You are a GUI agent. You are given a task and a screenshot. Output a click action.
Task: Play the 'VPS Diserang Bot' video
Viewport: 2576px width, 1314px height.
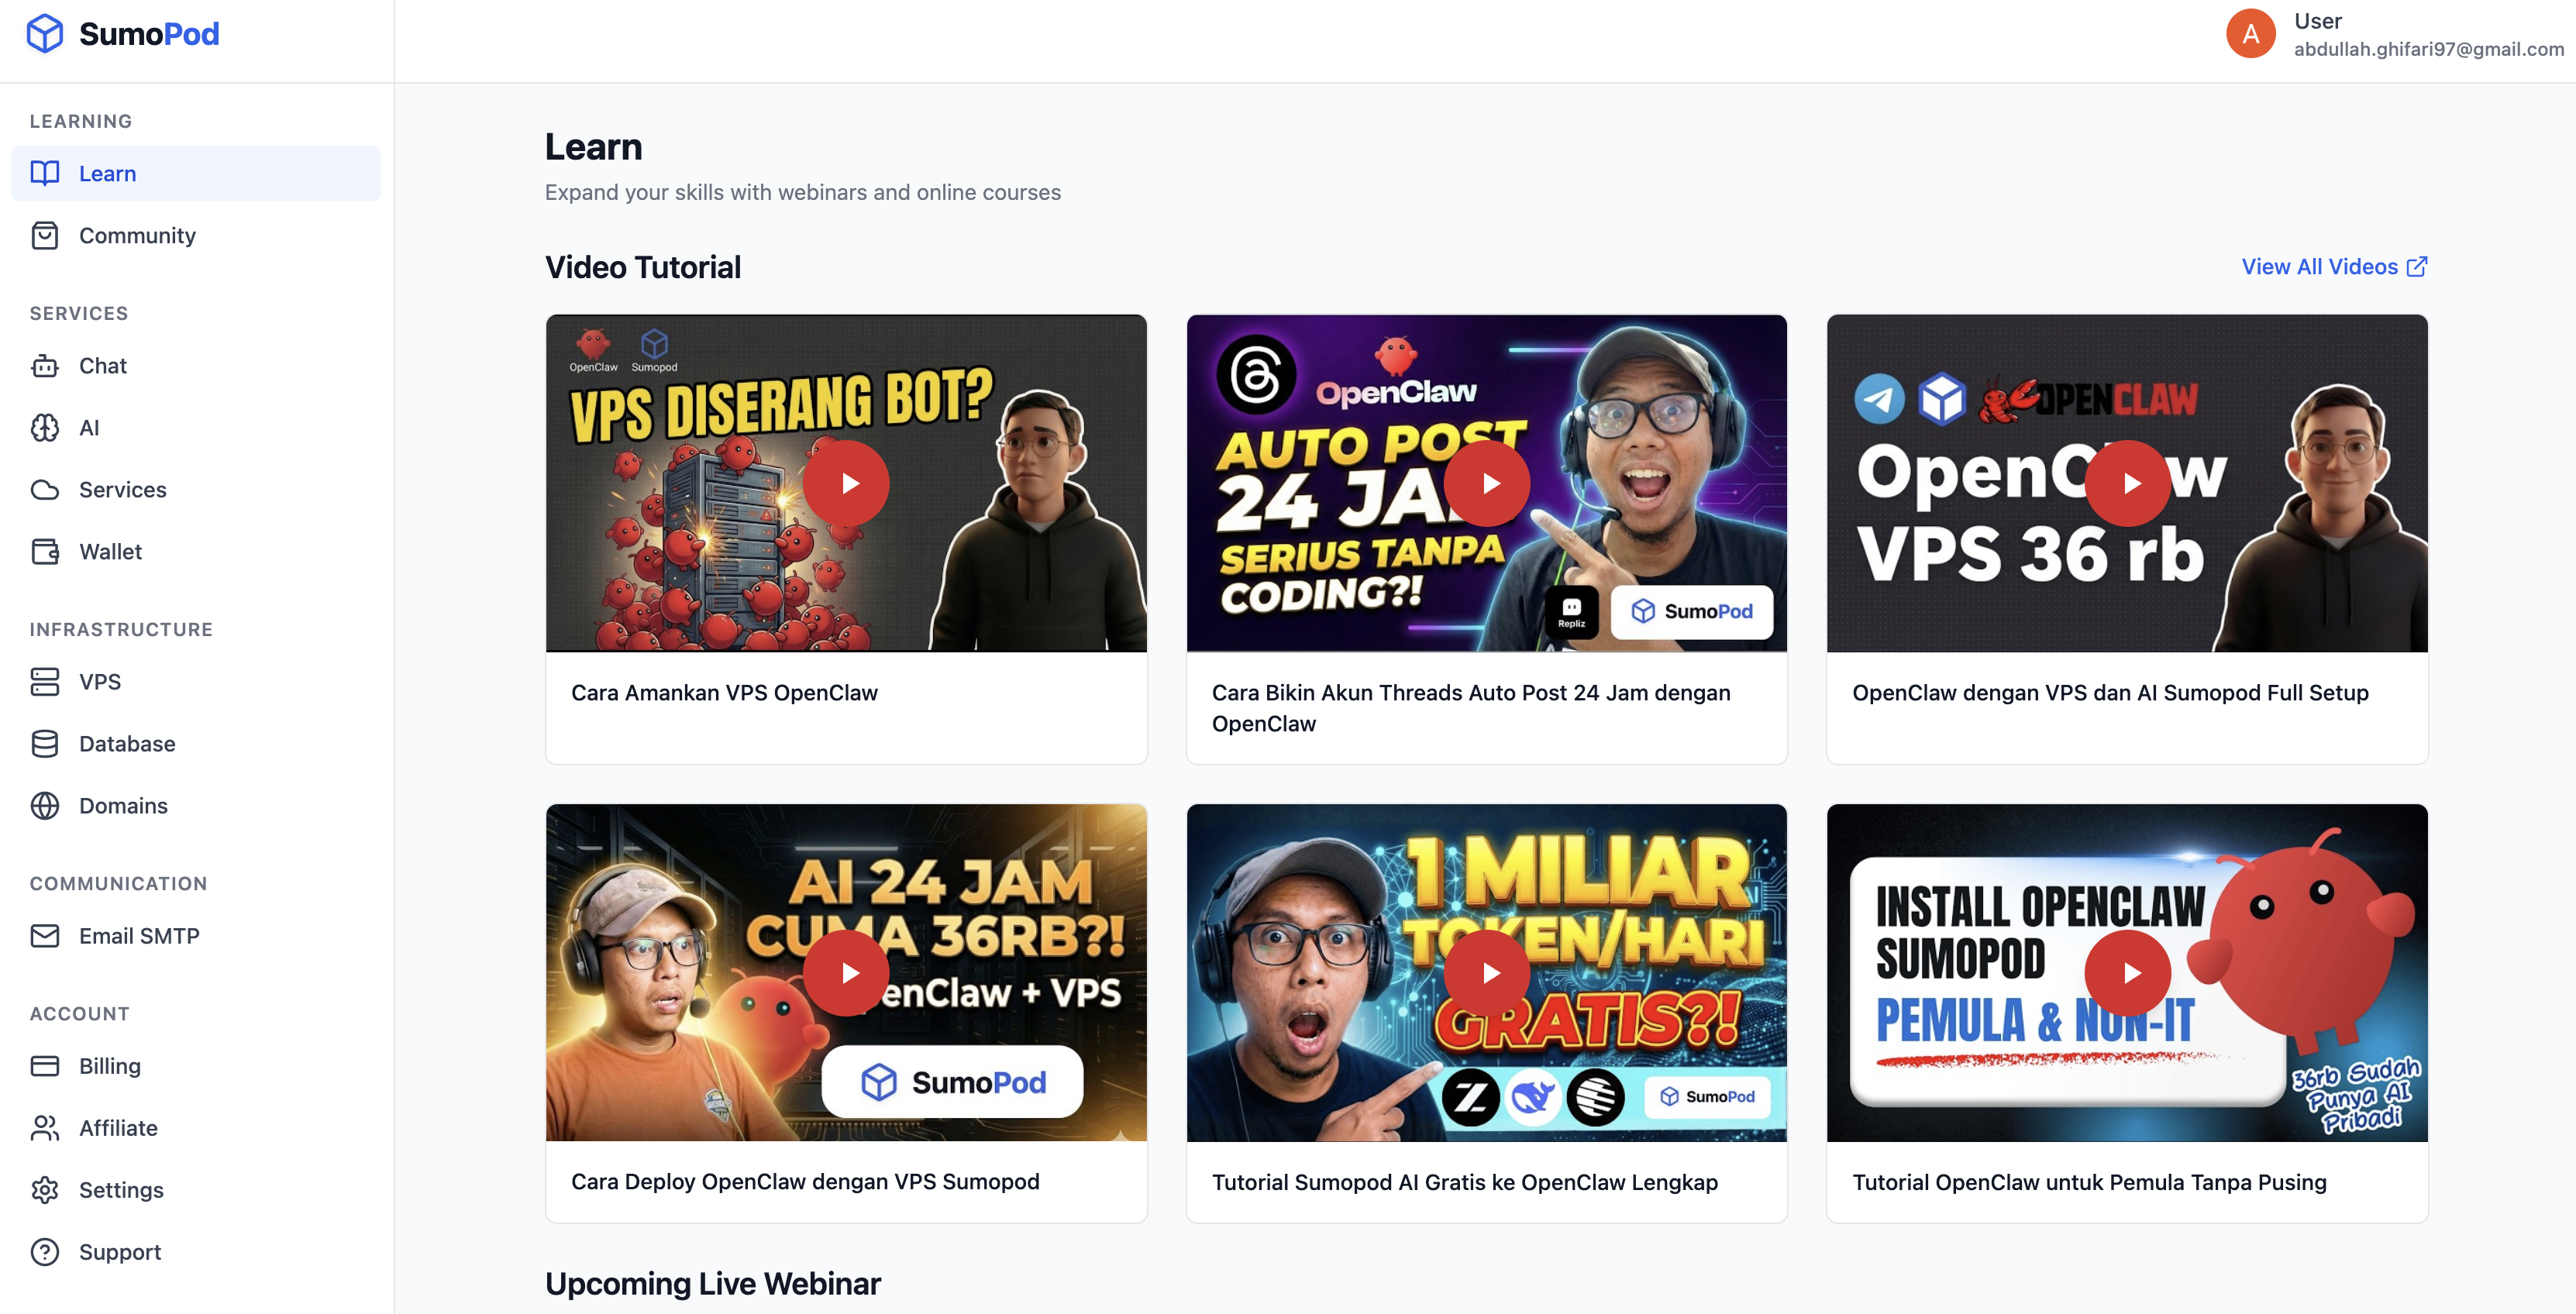[846, 483]
